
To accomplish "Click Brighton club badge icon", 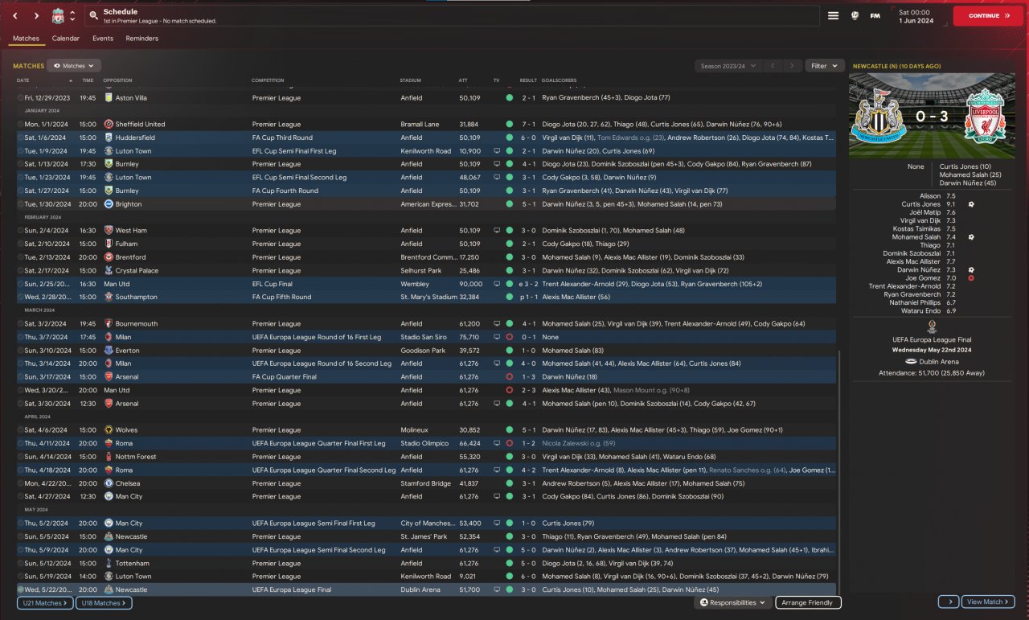I will (x=109, y=204).
